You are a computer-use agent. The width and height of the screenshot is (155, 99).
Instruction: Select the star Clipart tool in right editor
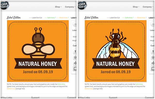[x=153, y=57]
